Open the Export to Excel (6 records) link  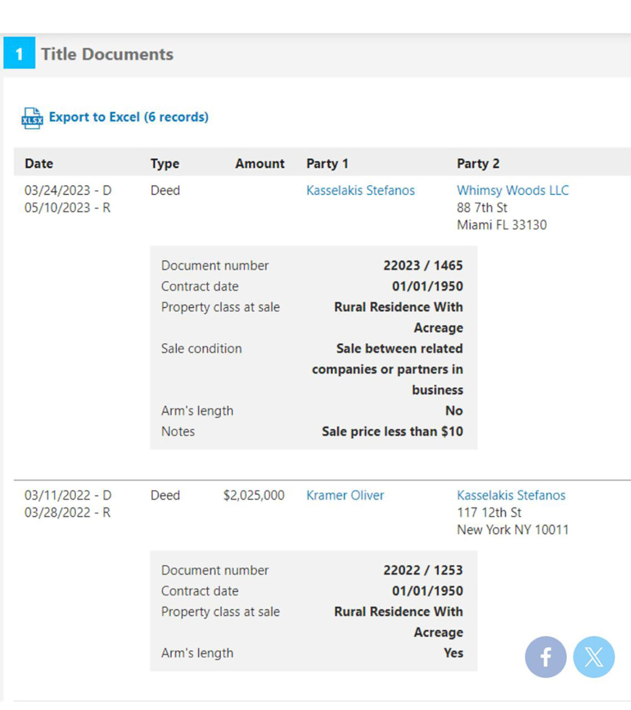coord(129,117)
